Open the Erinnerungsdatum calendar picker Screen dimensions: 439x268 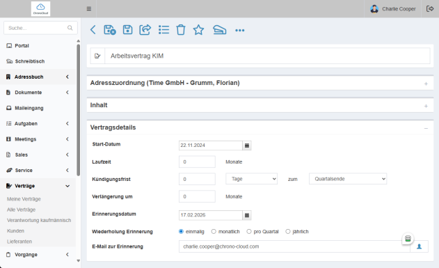(x=247, y=215)
